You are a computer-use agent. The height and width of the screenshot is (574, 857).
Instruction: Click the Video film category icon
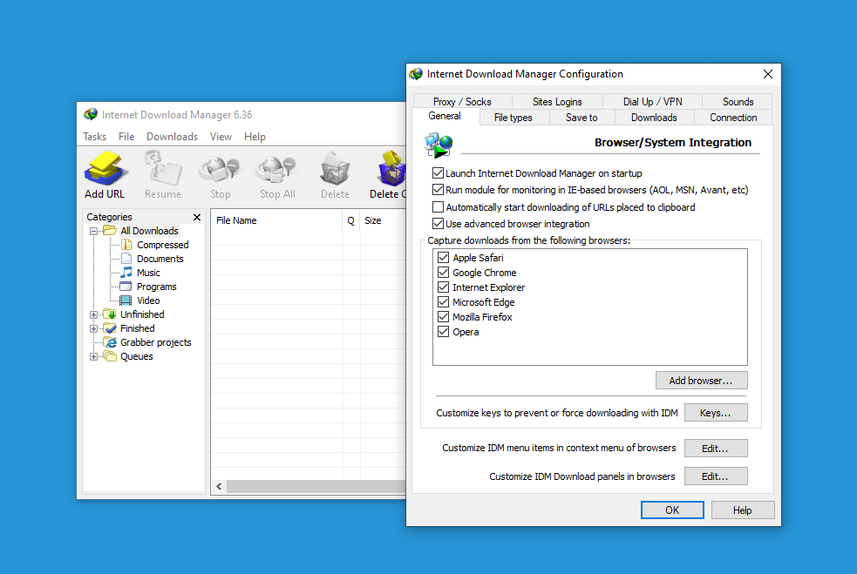tap(126, 301)
